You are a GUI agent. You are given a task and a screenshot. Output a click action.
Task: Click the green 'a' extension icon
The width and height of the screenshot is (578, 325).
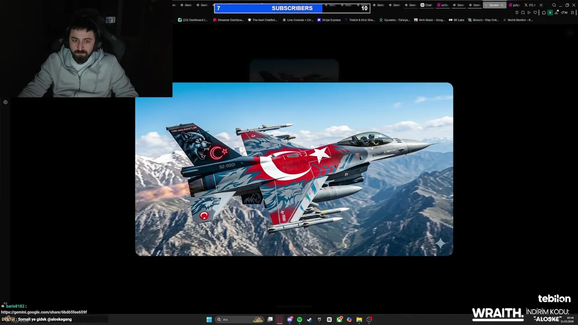[550, 13]
